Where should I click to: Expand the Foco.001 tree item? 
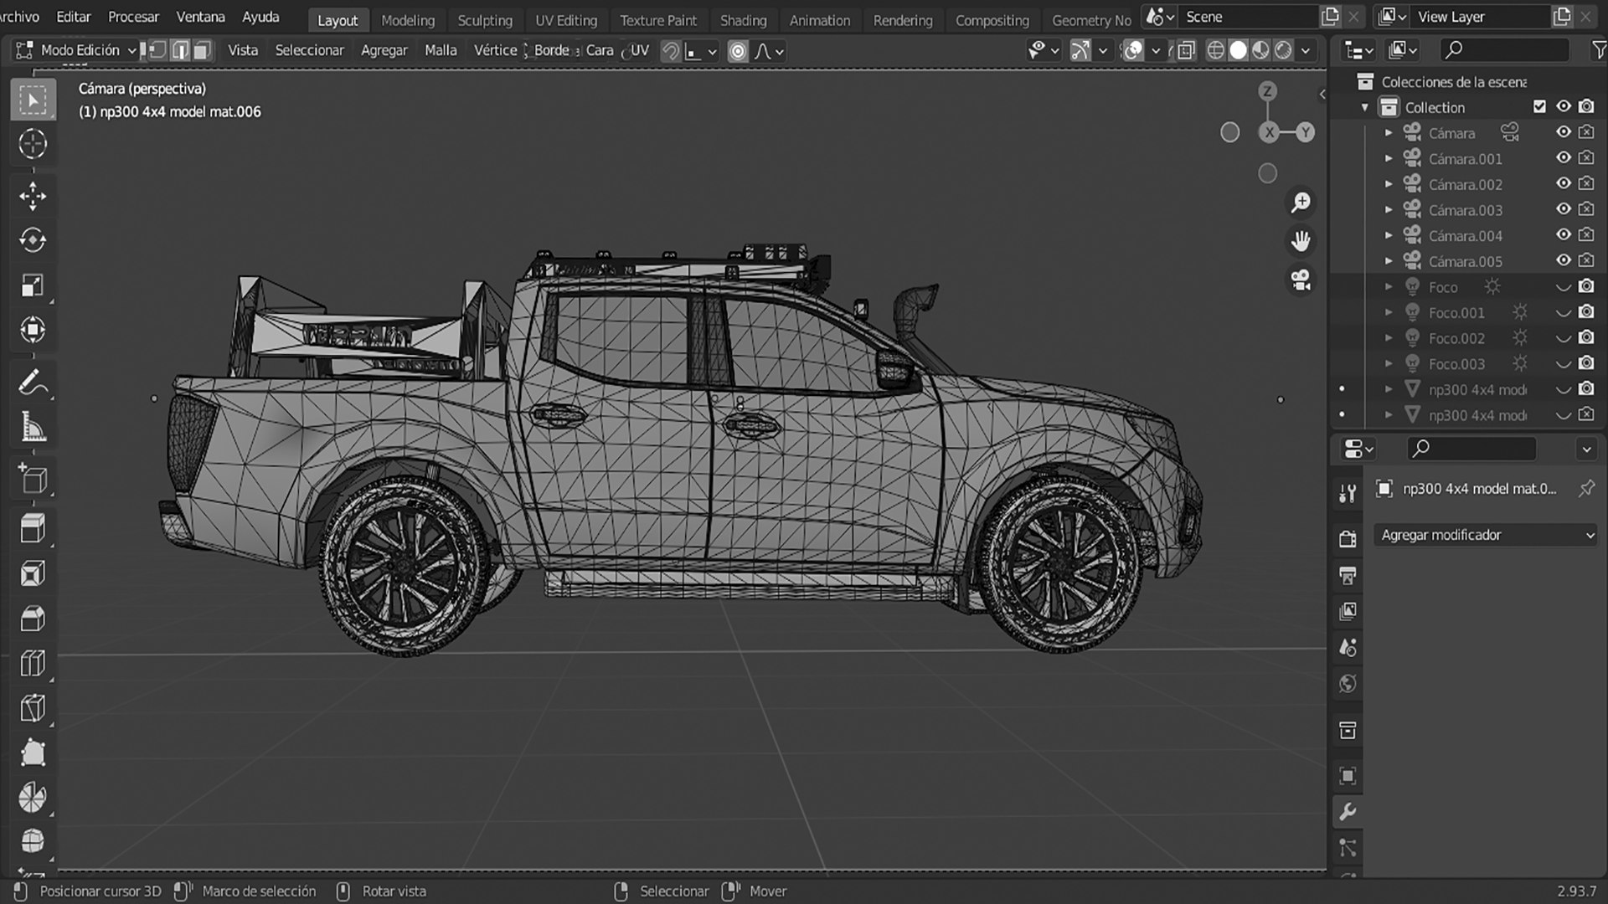[x=1389, y=312]
